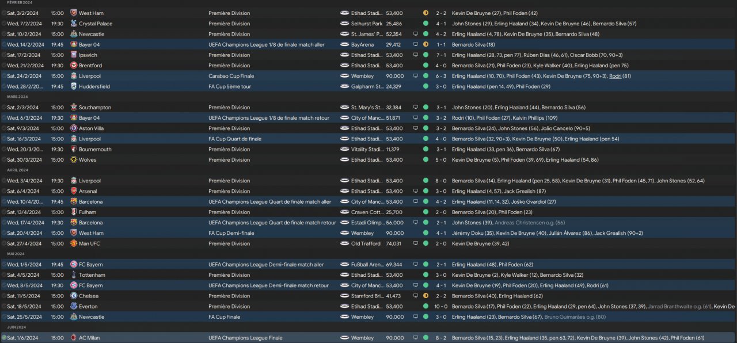
Task: Select the row circle for Wed, 3/4/2024
Action: (3, 181)
